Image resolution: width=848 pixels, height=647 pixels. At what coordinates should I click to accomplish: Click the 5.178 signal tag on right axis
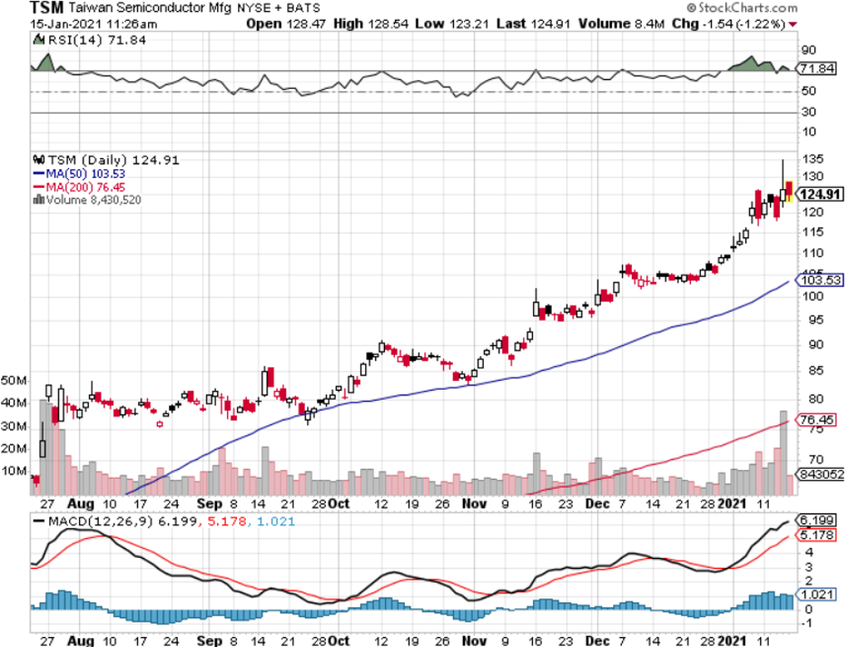point(816,535)
